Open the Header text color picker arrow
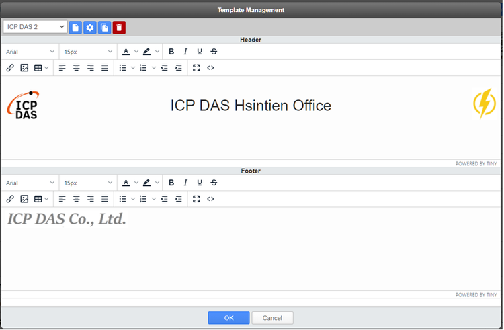 (x=136, y=52)
